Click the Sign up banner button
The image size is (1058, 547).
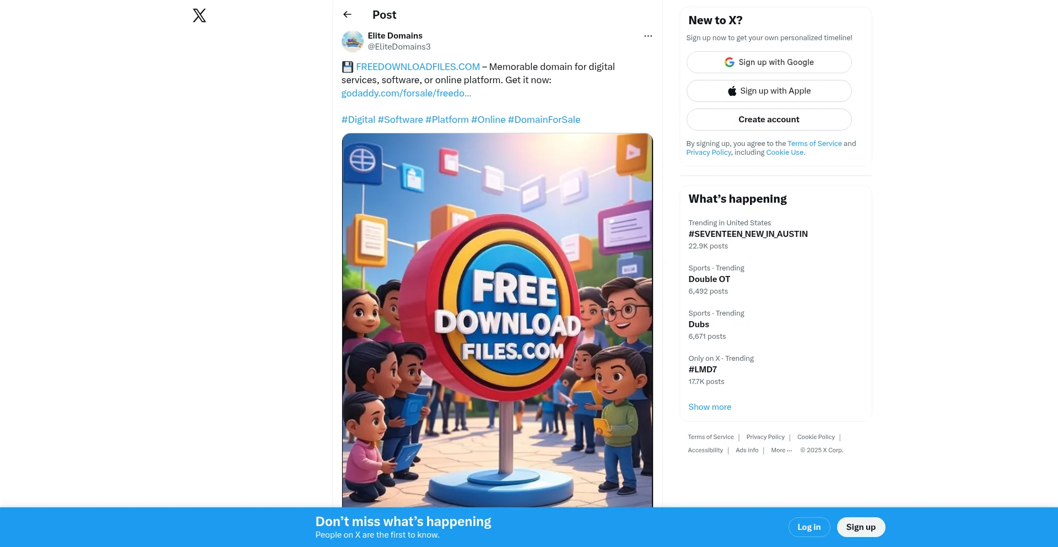click(861, 527)
